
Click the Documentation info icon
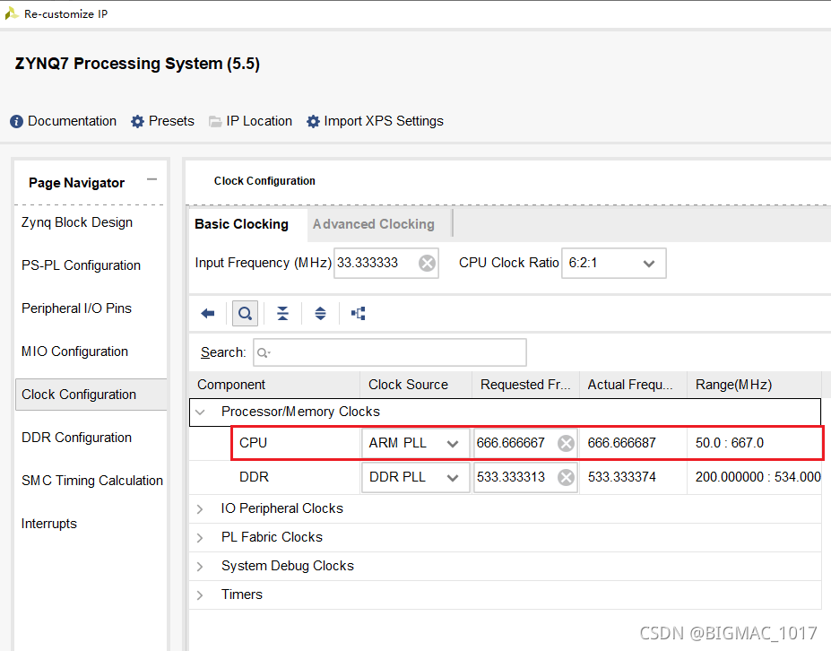click(16, 121)
